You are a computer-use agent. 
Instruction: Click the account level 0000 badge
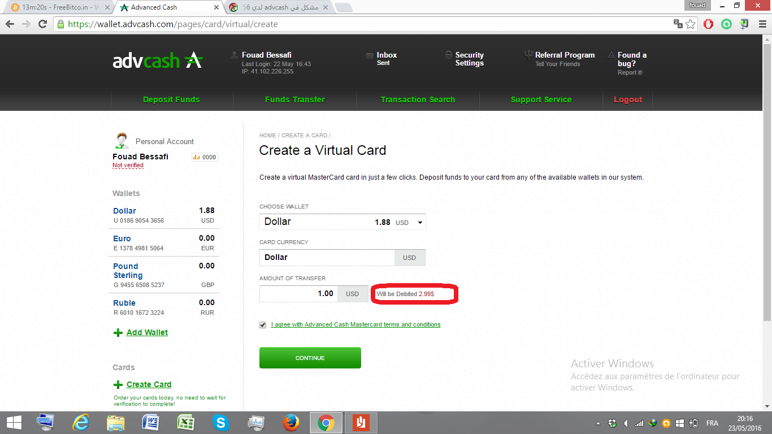tap(205, 157)
